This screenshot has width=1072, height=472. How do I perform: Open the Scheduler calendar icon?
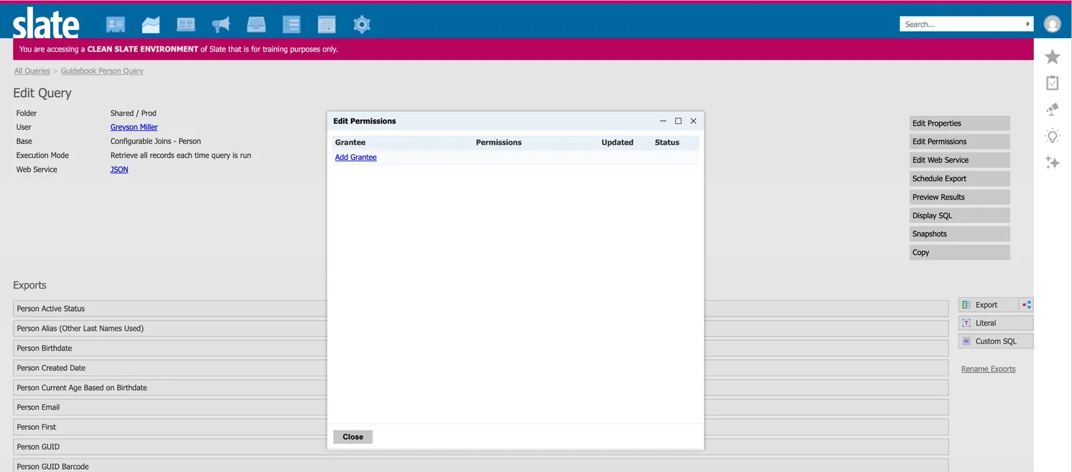326,25
